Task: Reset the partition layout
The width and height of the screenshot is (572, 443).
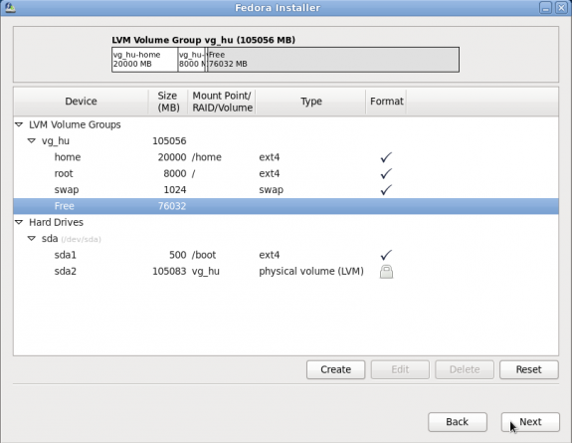Action: pyautogui.click(x=529, y=369)
